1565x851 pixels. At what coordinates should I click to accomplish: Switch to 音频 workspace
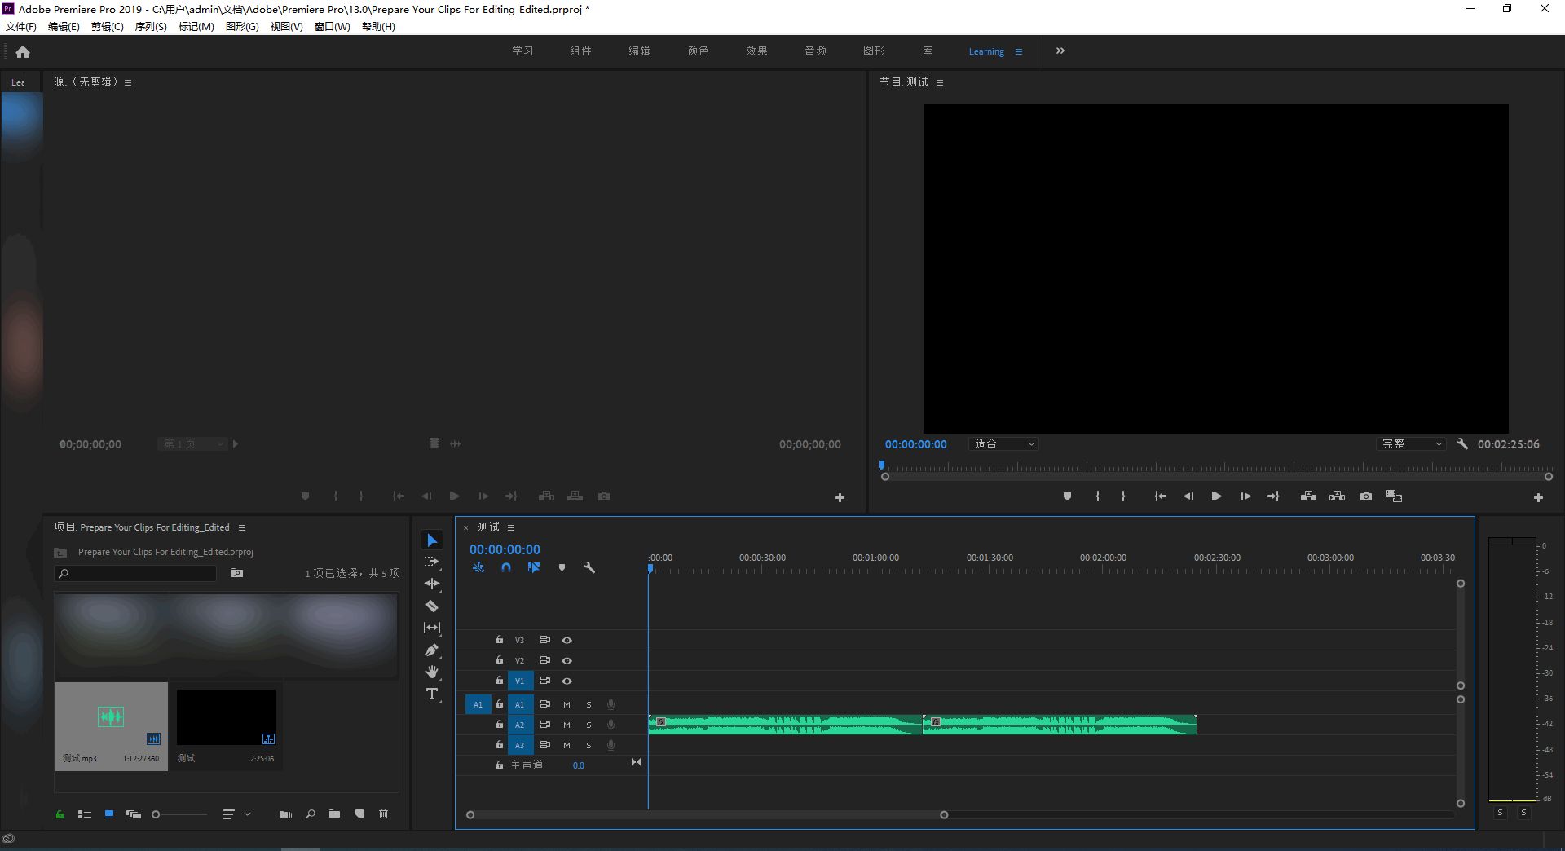[816, 51]
